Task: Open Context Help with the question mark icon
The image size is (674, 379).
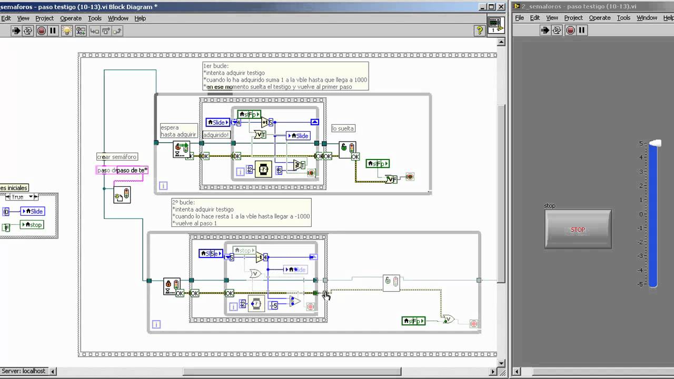Action: point(479,31)
